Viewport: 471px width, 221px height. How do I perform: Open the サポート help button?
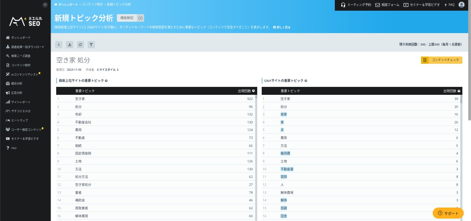pyautogui.click(x=448, y=213)
